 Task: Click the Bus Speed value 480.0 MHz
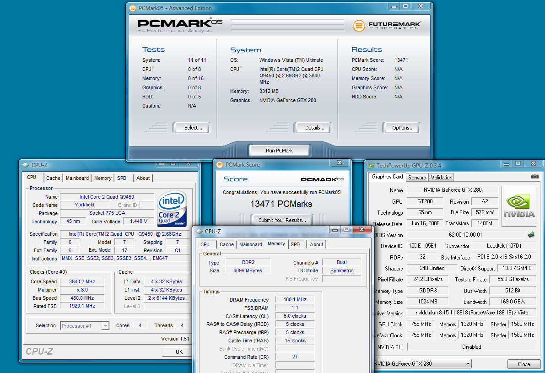(82, 298)
